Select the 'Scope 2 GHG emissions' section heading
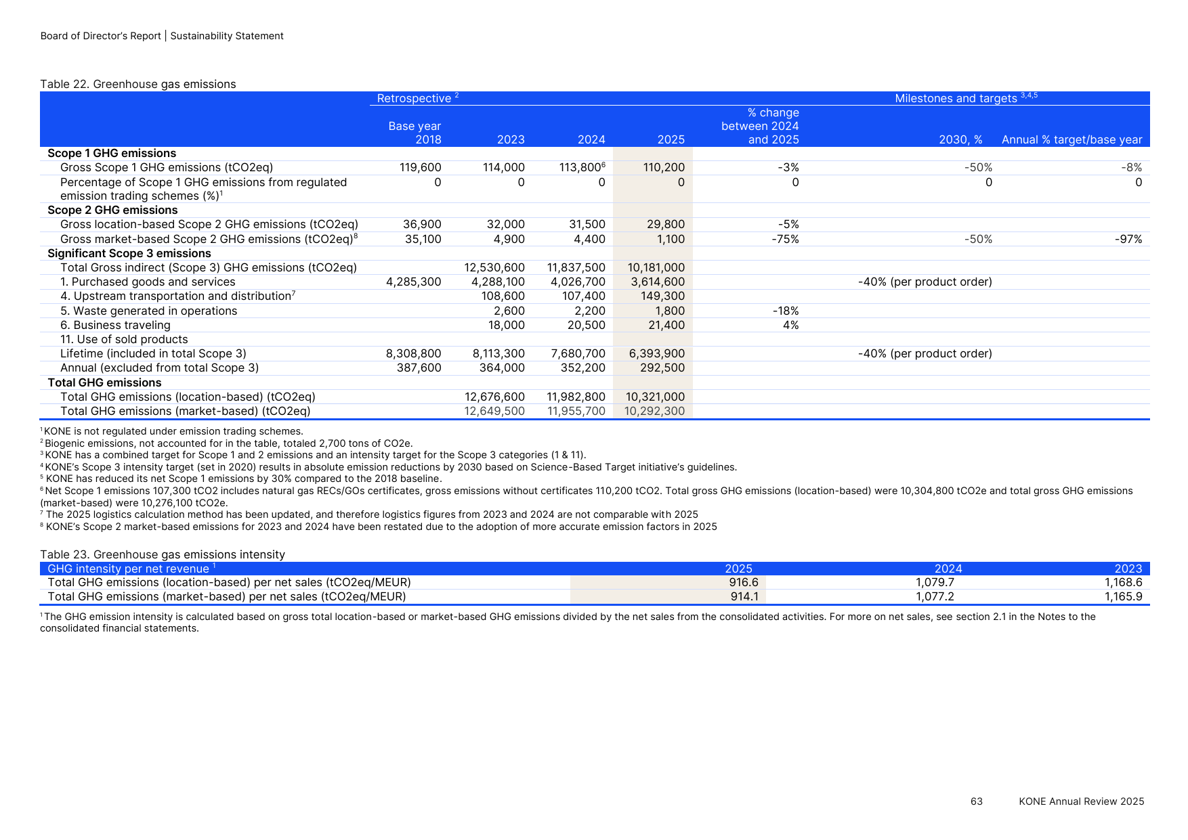 click(x=112, y=211)
